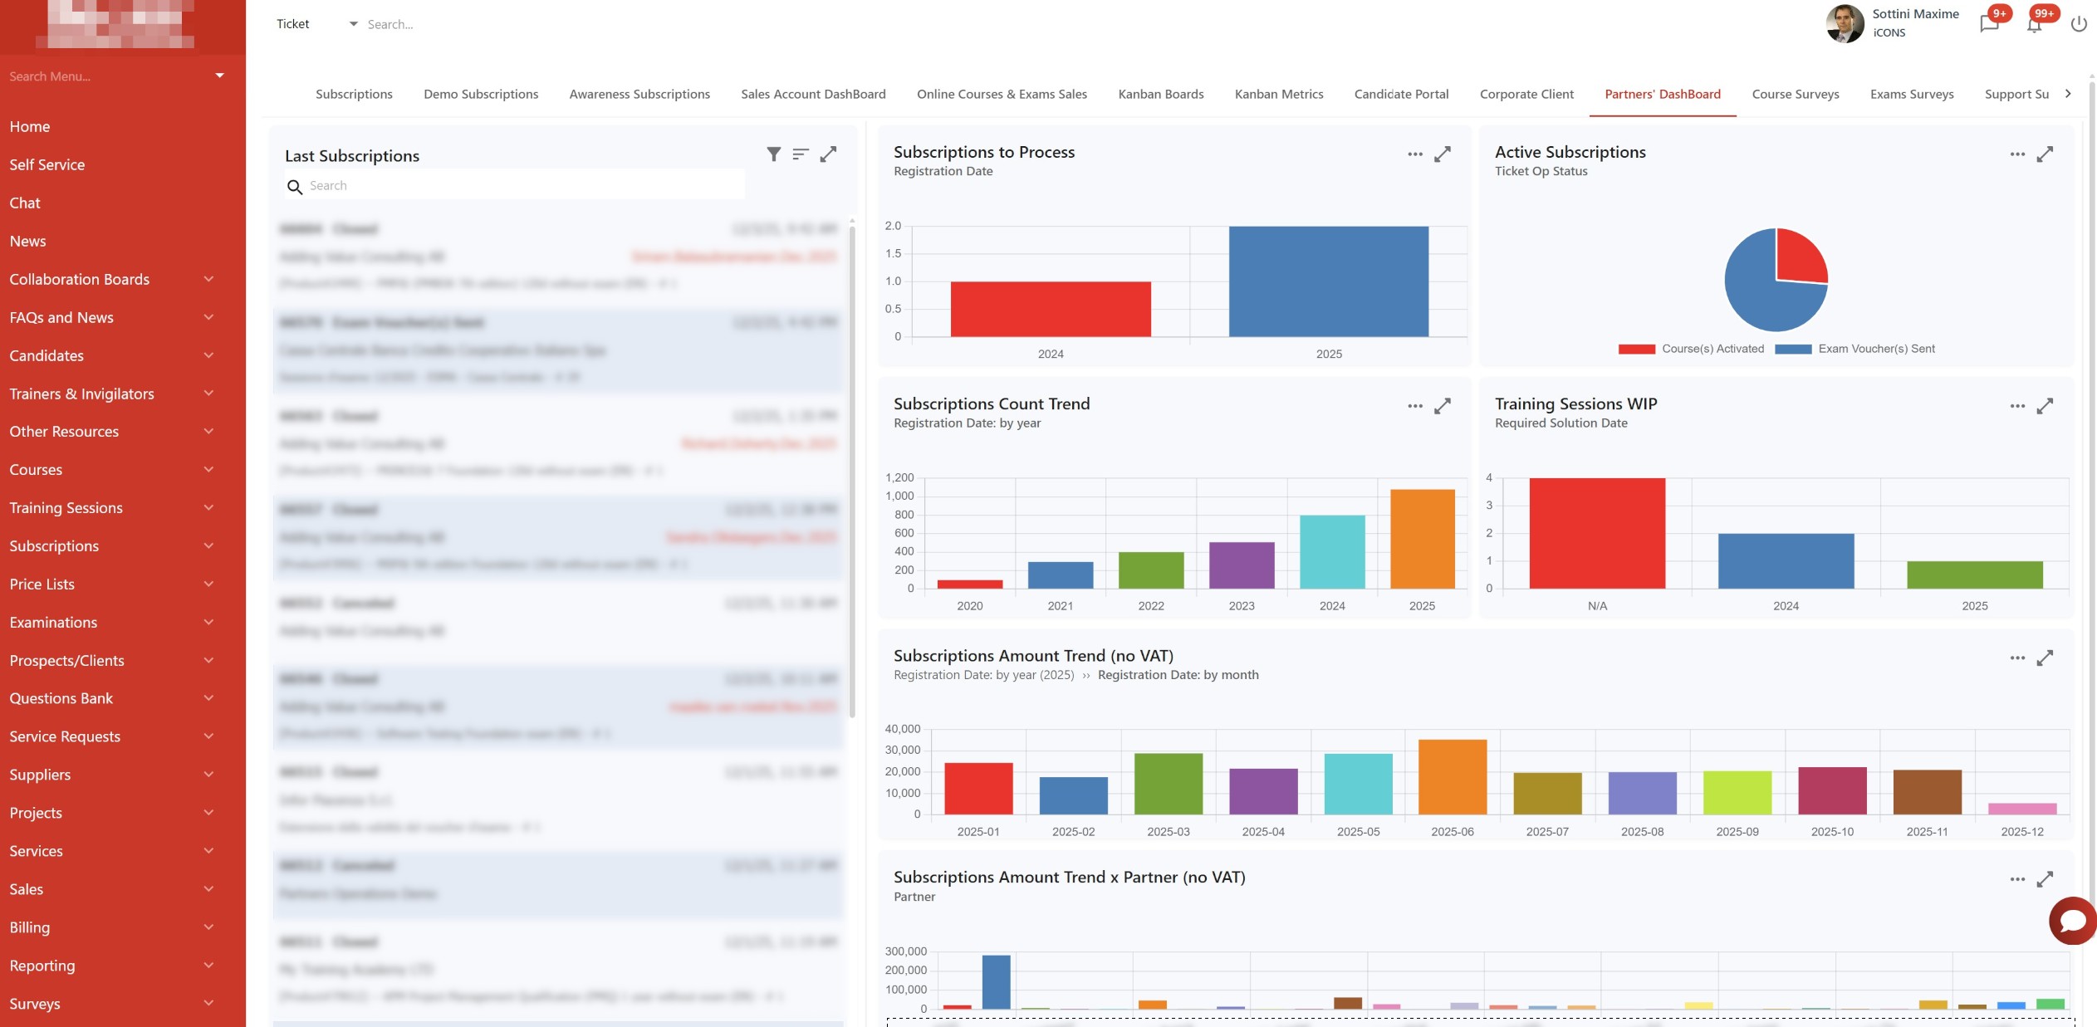The height and width of the screenshot is (1027, 2097).
Task: Open the notifications bell icon
Action: 2034,24
